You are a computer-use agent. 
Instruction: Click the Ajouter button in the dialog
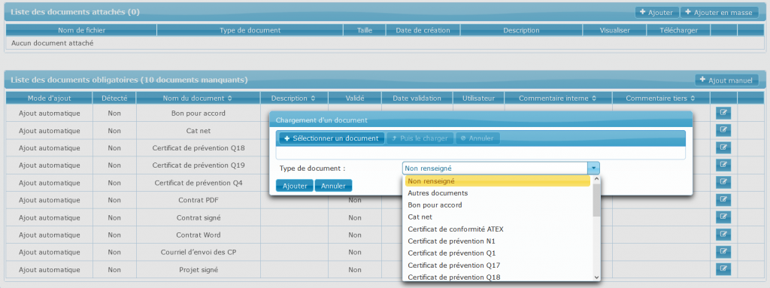[295, 186]
